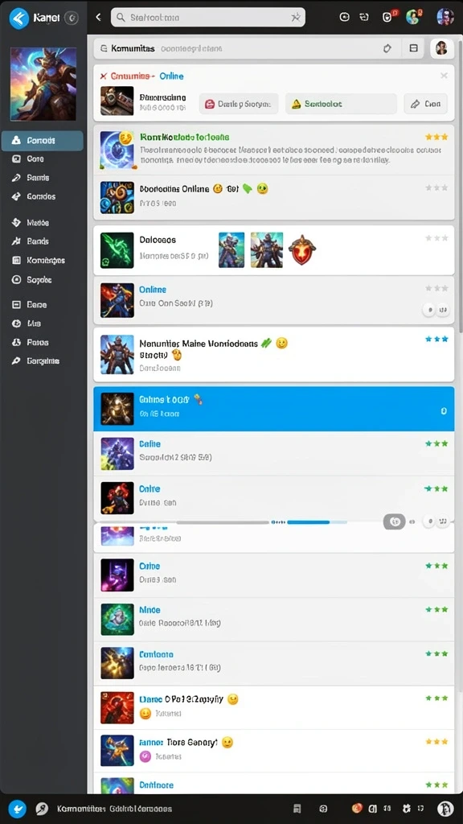
Task: Open the green emblem thumbnail in Nnoe row
Action: tap(117, 619)
